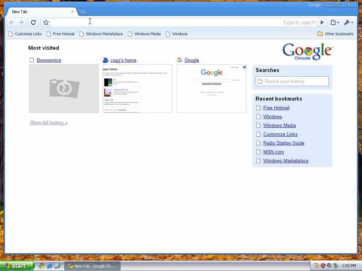Screen dimensions: 362x271
Task: Click the copy's home favicon icon
Action: [x=105, y=60]
